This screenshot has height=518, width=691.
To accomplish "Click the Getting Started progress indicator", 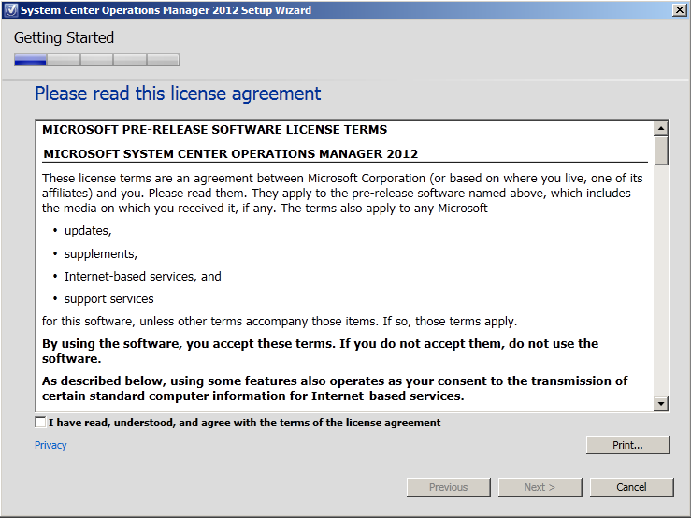I will pyautogui.click(x=96, y=60).
